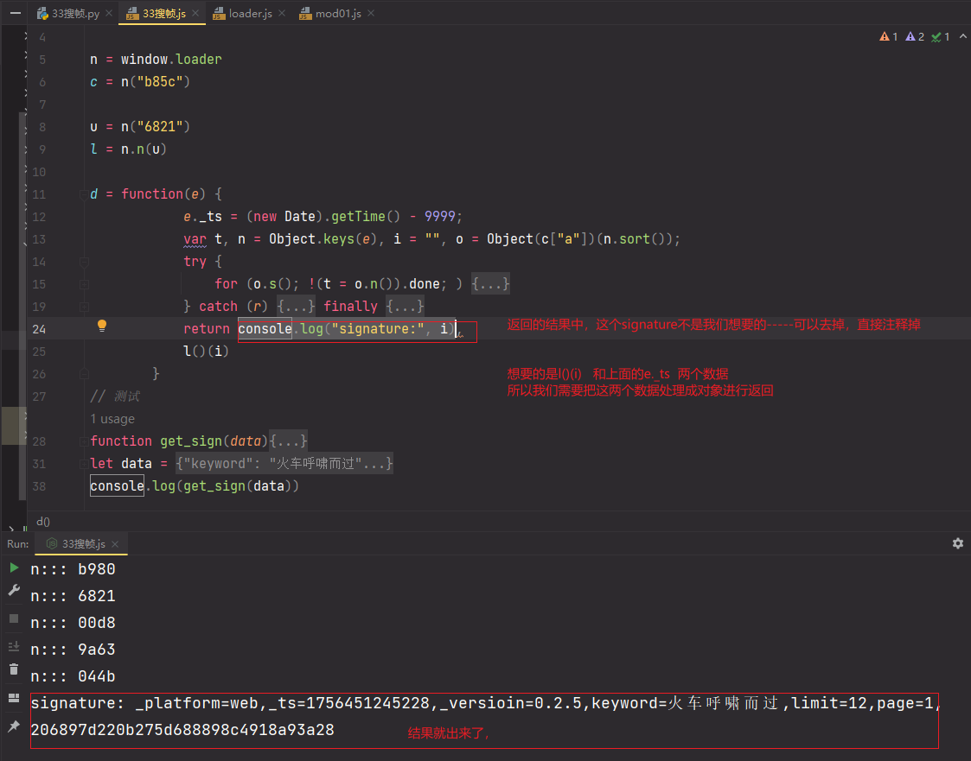971x761 pixels.
Task: Click the weak warning count indicator
Action: [915, 36]
